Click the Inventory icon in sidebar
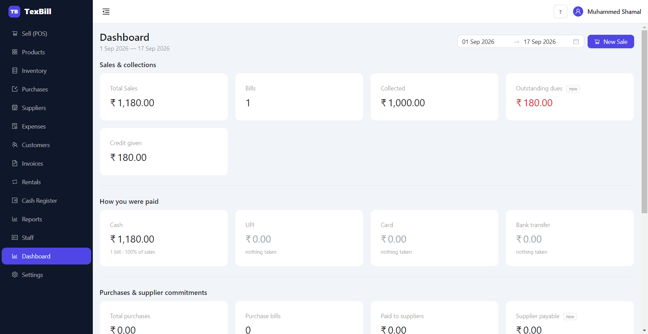648x334 pixels. 15,71
